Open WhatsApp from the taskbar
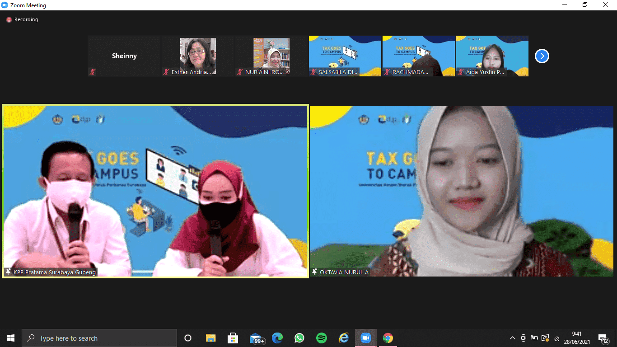This screenshot has height=347, width=617. click(299, 338)
